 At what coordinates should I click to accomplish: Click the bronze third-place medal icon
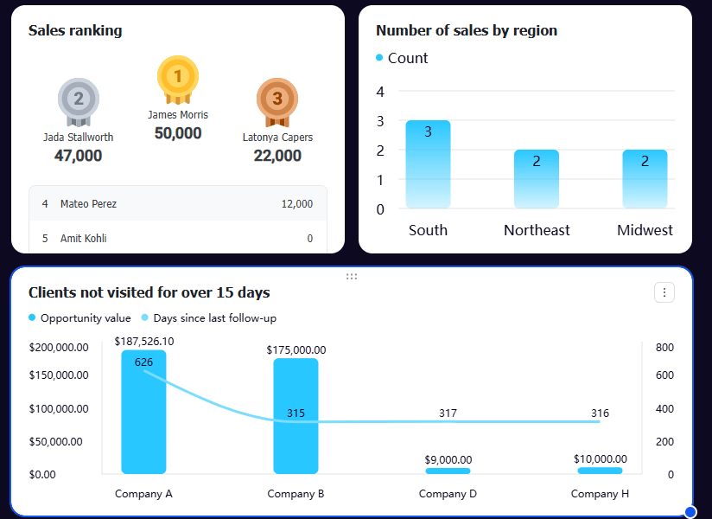point(277,102)
